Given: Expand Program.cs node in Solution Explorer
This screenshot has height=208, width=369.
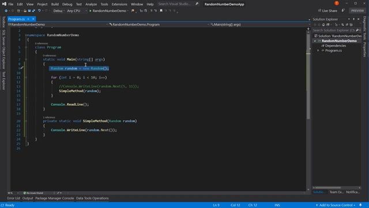Looking at the screenshot, I should pos(318,50).
